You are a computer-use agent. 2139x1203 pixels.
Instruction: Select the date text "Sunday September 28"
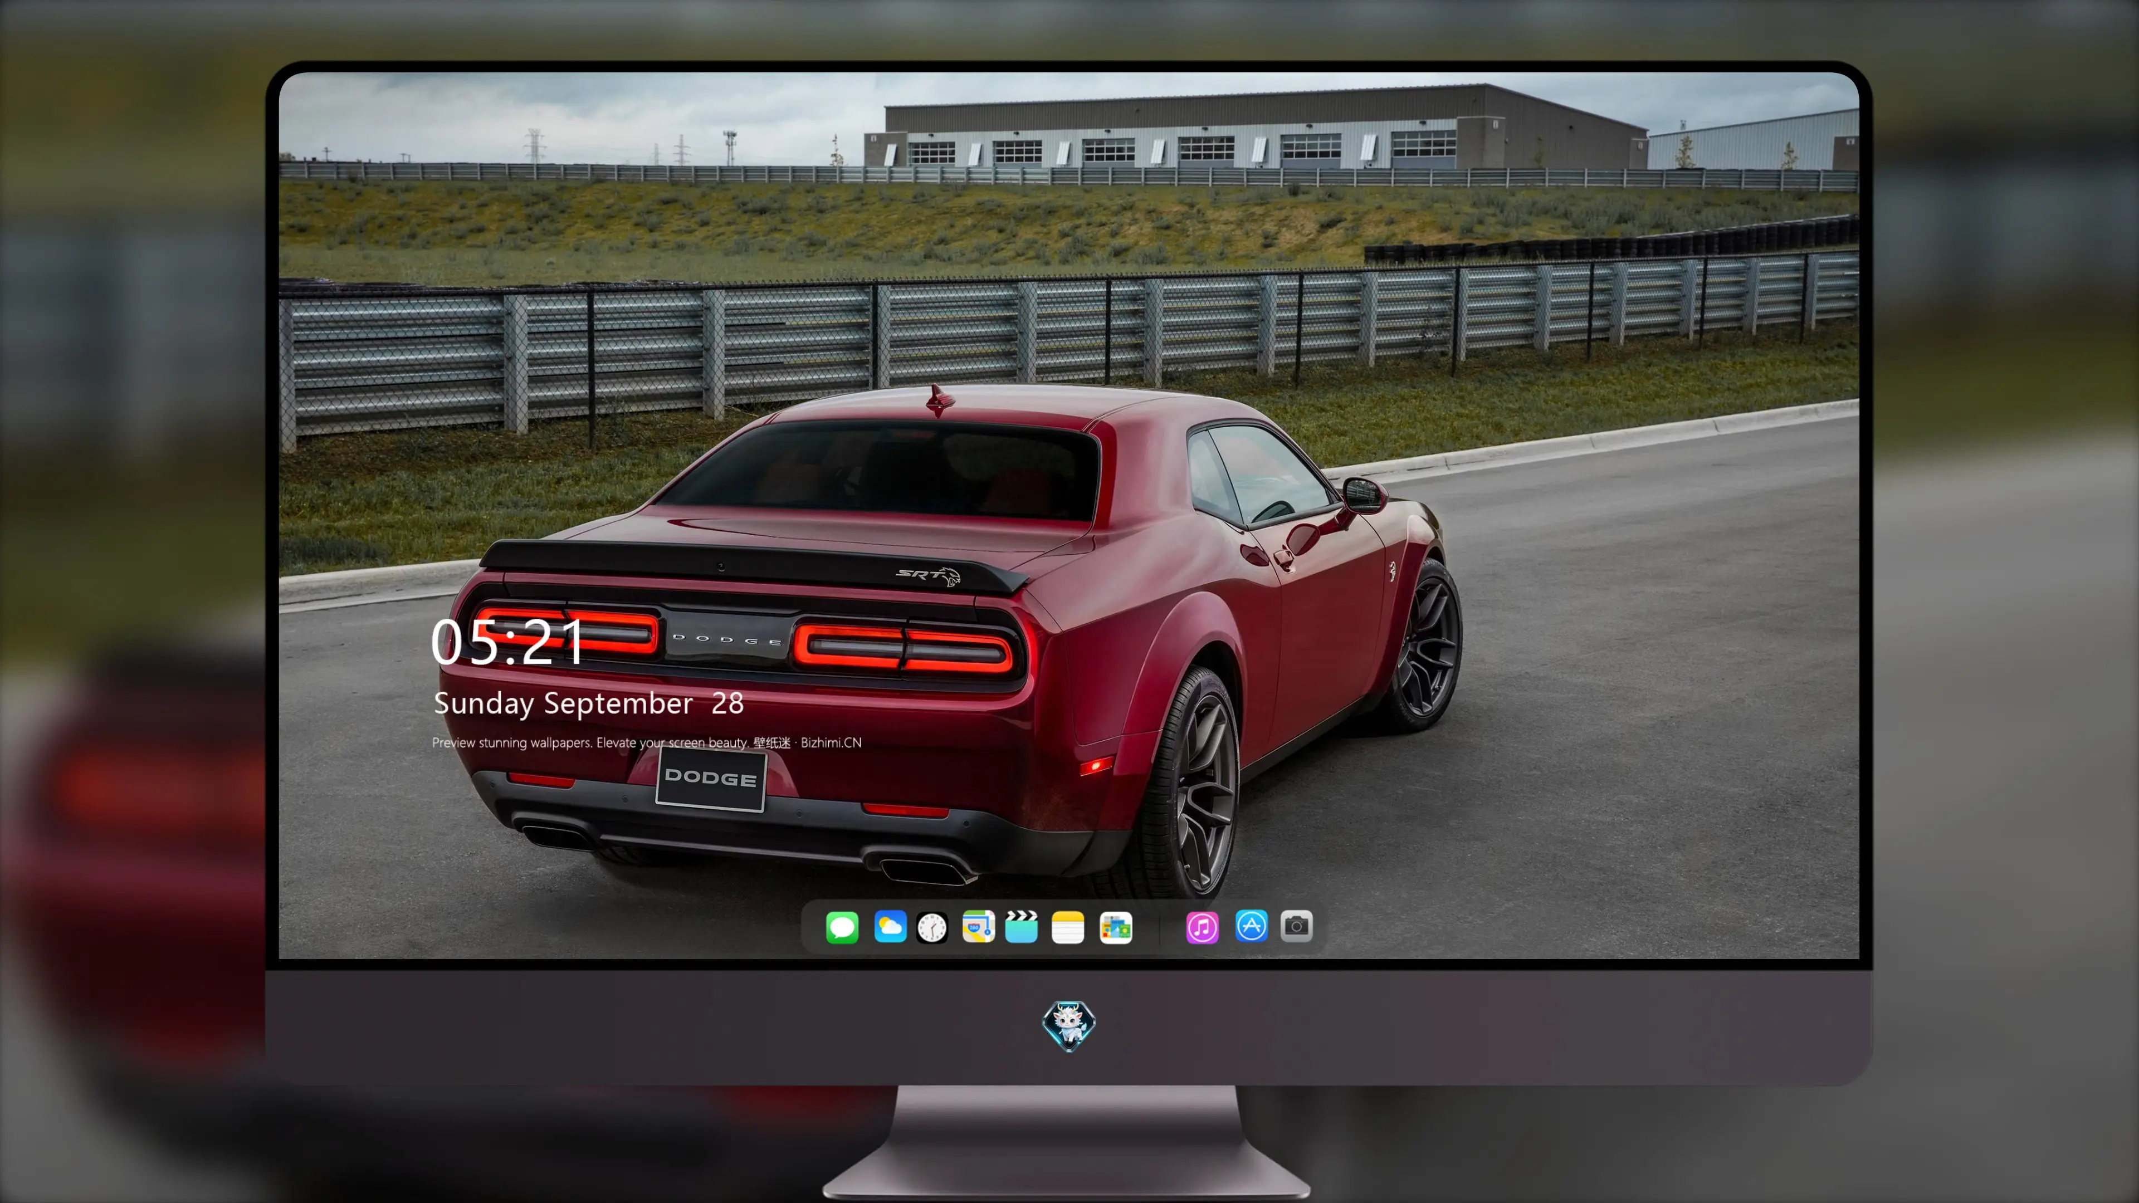pos(589,703)
